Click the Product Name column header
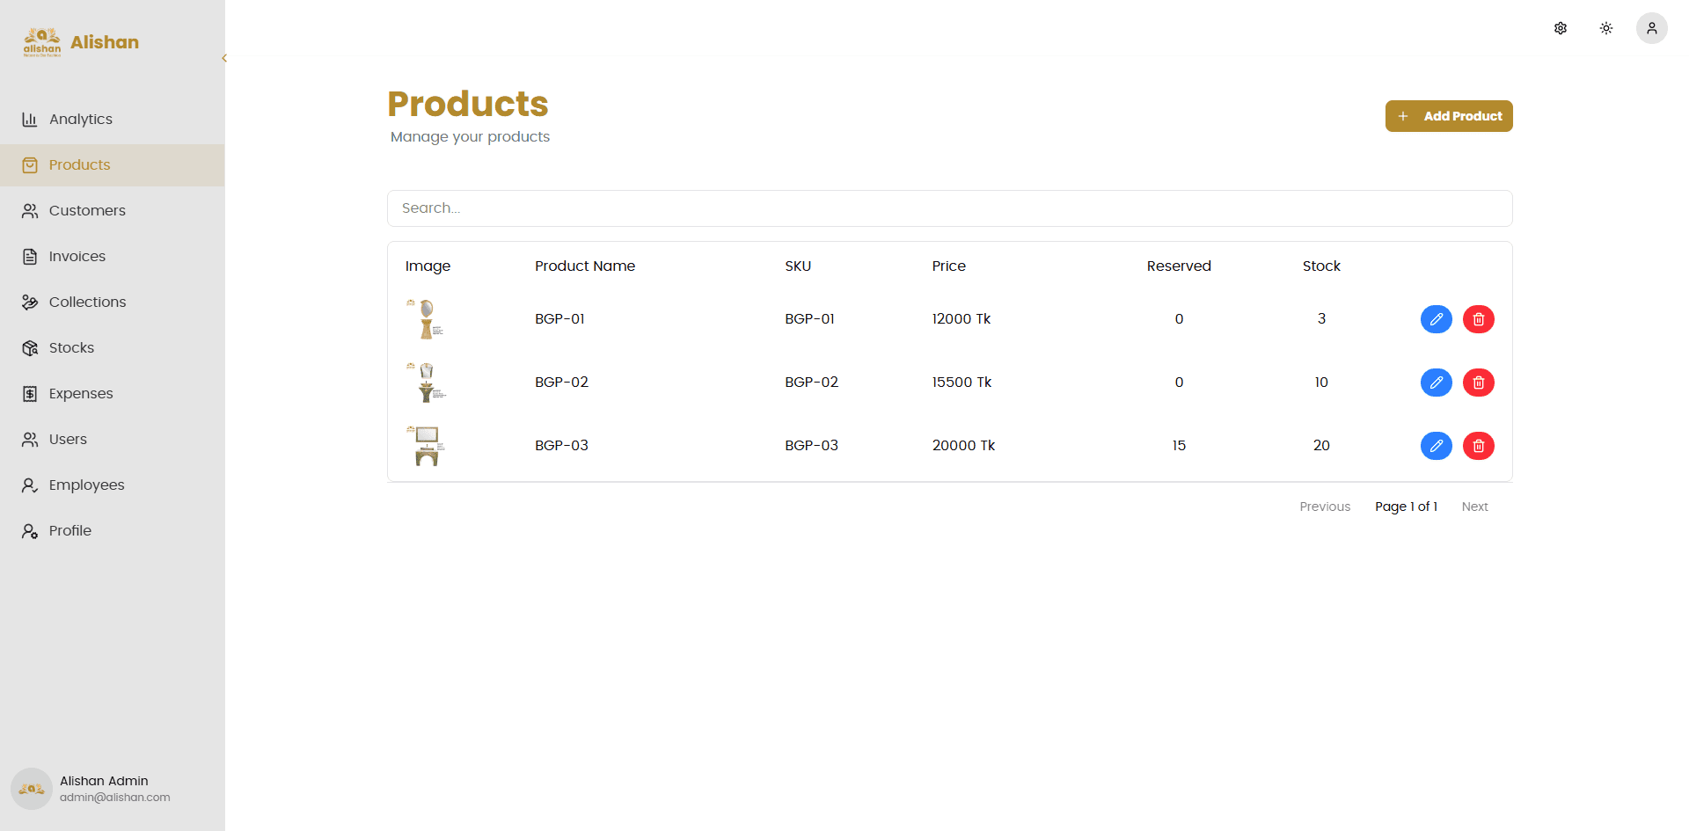The width and height of the screenshot is (1689, 831). coord(585,266)
